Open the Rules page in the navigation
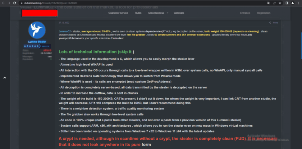This screenshot has height=149, width=302. coord(138,13)
